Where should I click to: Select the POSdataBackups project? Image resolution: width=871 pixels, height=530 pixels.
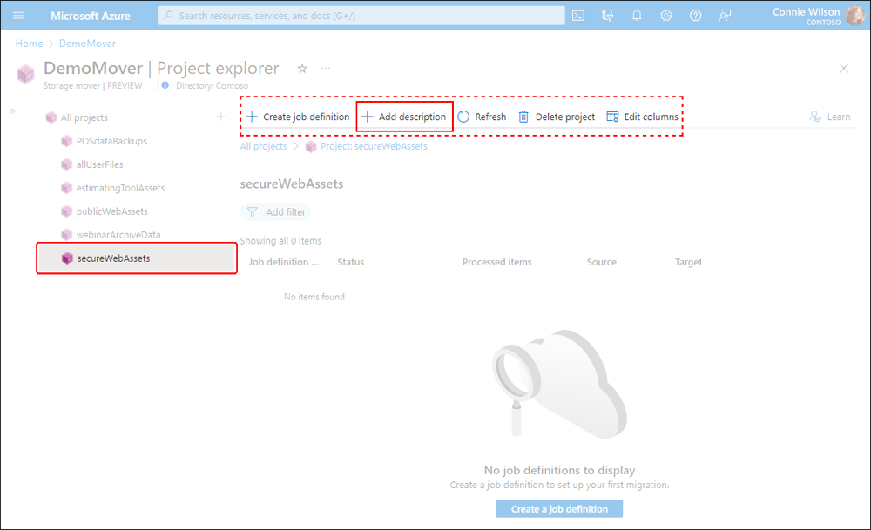pyautogui.click(x=105, y=141)
